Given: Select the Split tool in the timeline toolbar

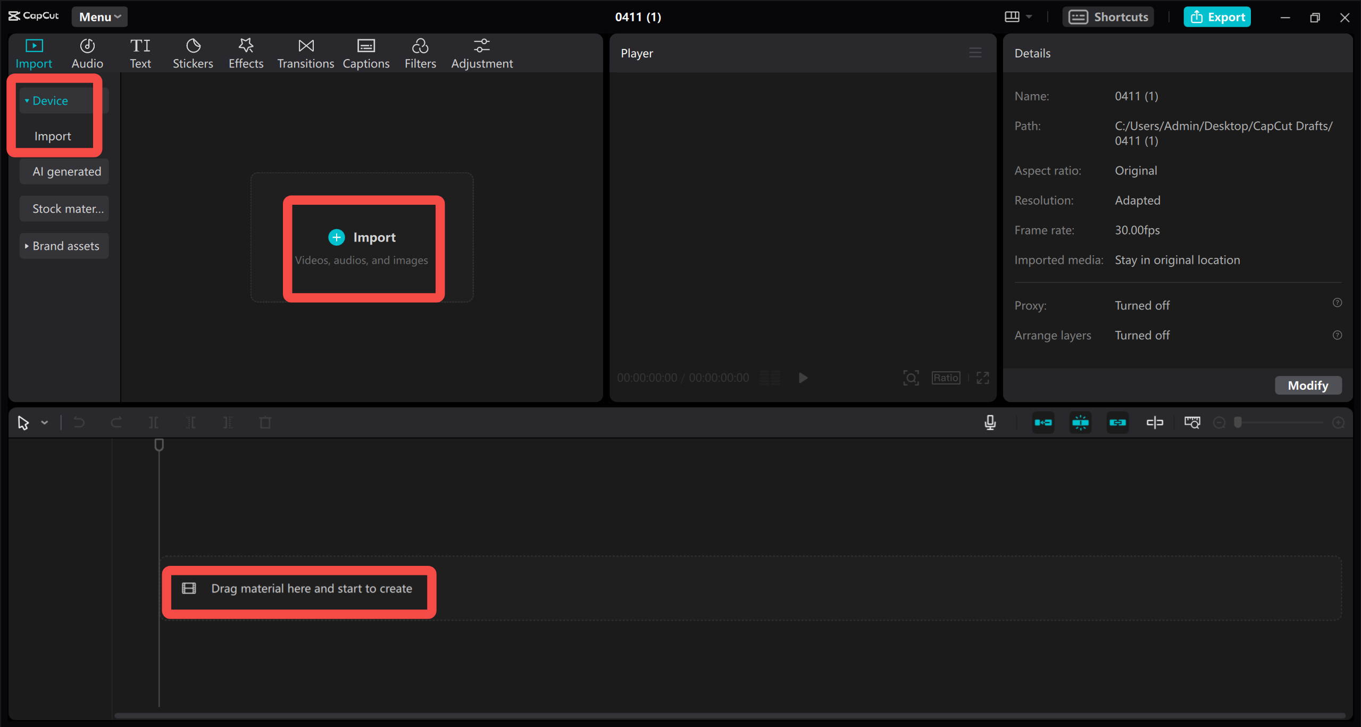Looking at the screenshot, I should point(153,422).
